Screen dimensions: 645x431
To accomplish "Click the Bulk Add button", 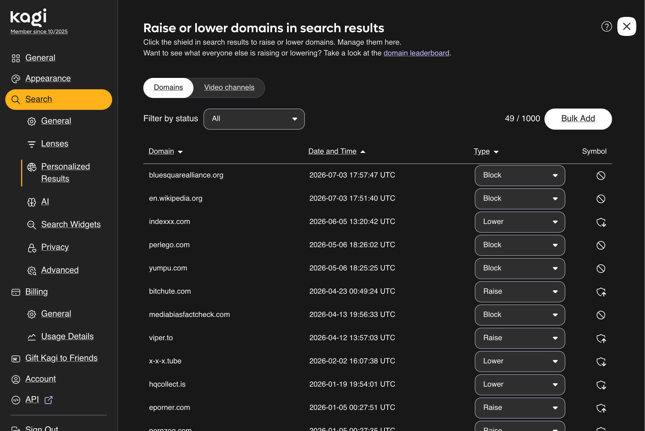I will (578, 119).
